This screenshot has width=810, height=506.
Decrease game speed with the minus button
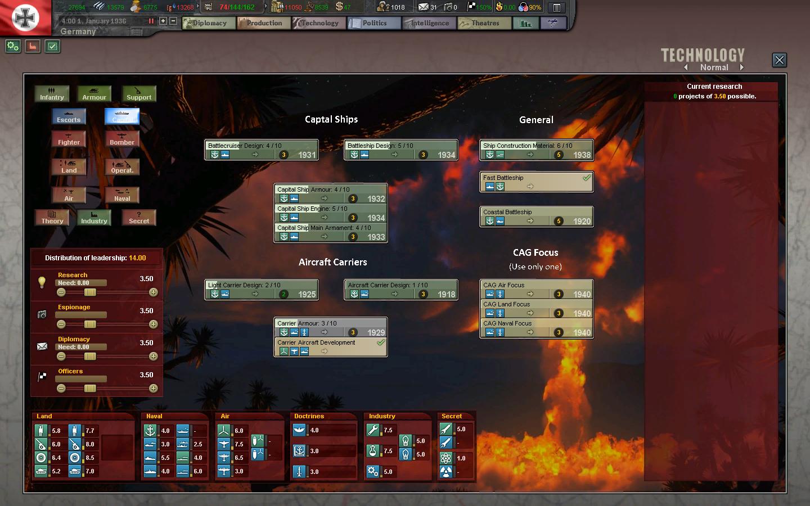[173, 21]
